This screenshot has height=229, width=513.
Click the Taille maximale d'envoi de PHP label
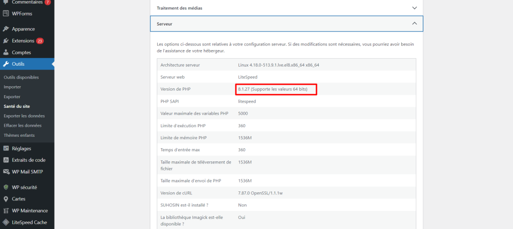tap(191, 180)
